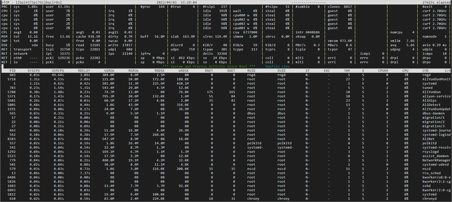The height and width of the screenshot is (202, 452).
Task: Click the RDDSK column header
Action: click(159, 71)
